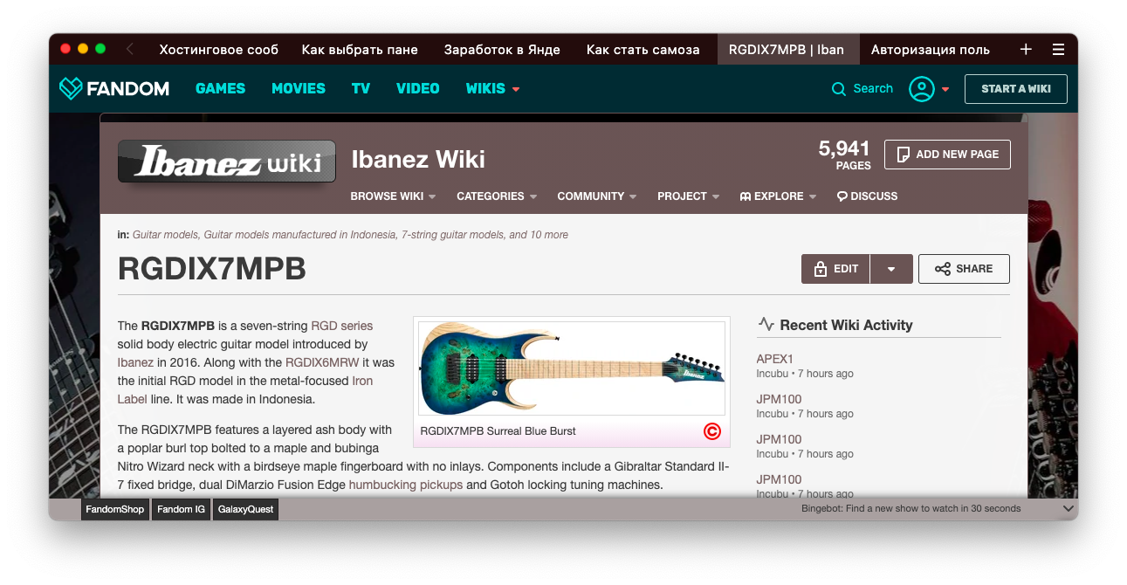Open Guitar models manufactured in Indonesia link
The width and height of the screenshot is (1127, 585).
point(299,235)
